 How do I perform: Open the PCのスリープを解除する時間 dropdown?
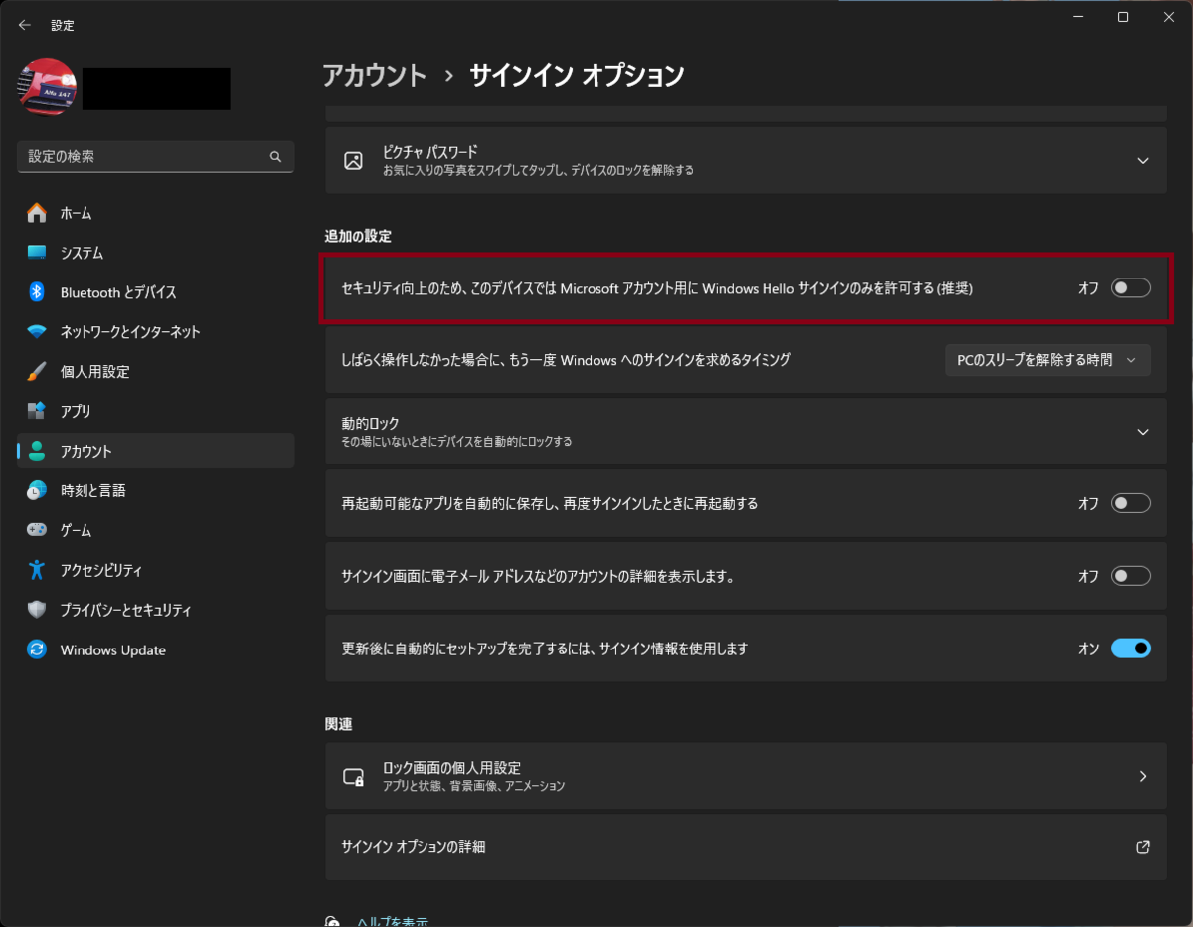point(1048,360)
